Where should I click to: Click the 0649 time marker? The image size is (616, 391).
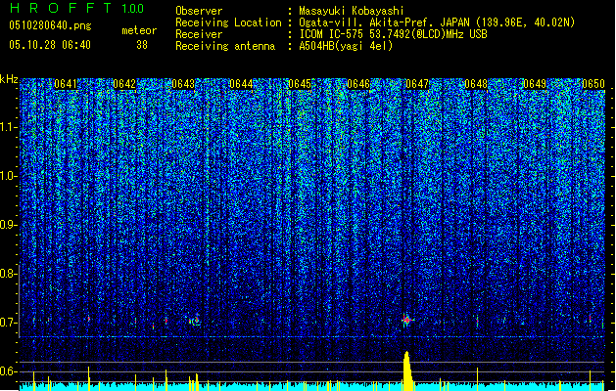535,84
